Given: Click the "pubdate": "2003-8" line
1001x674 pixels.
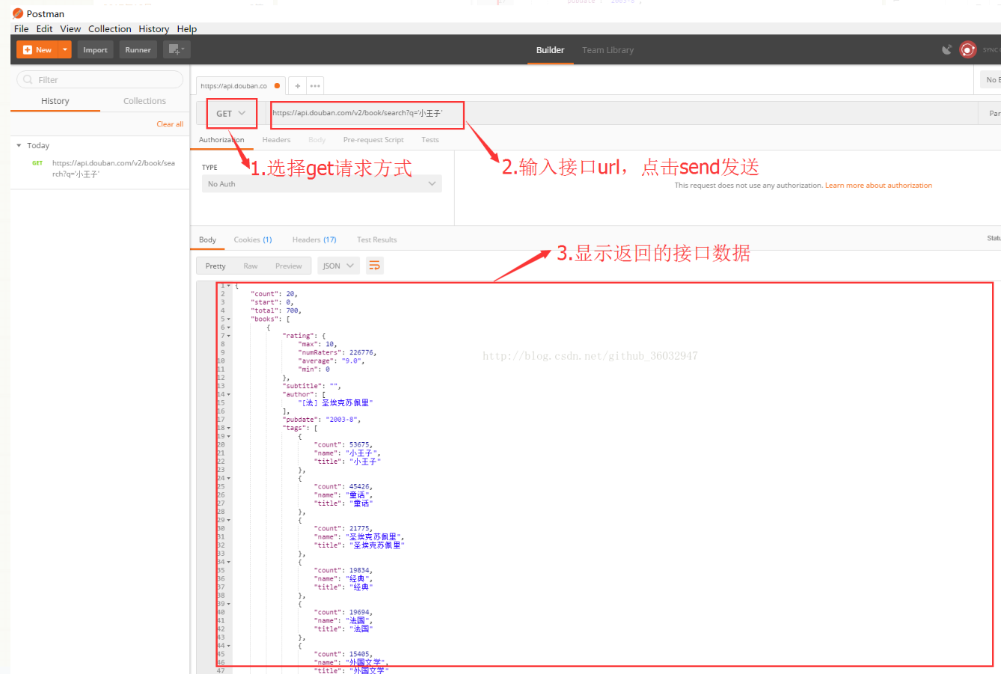Looking at the screenshot, I should click(x=322, y=420).
